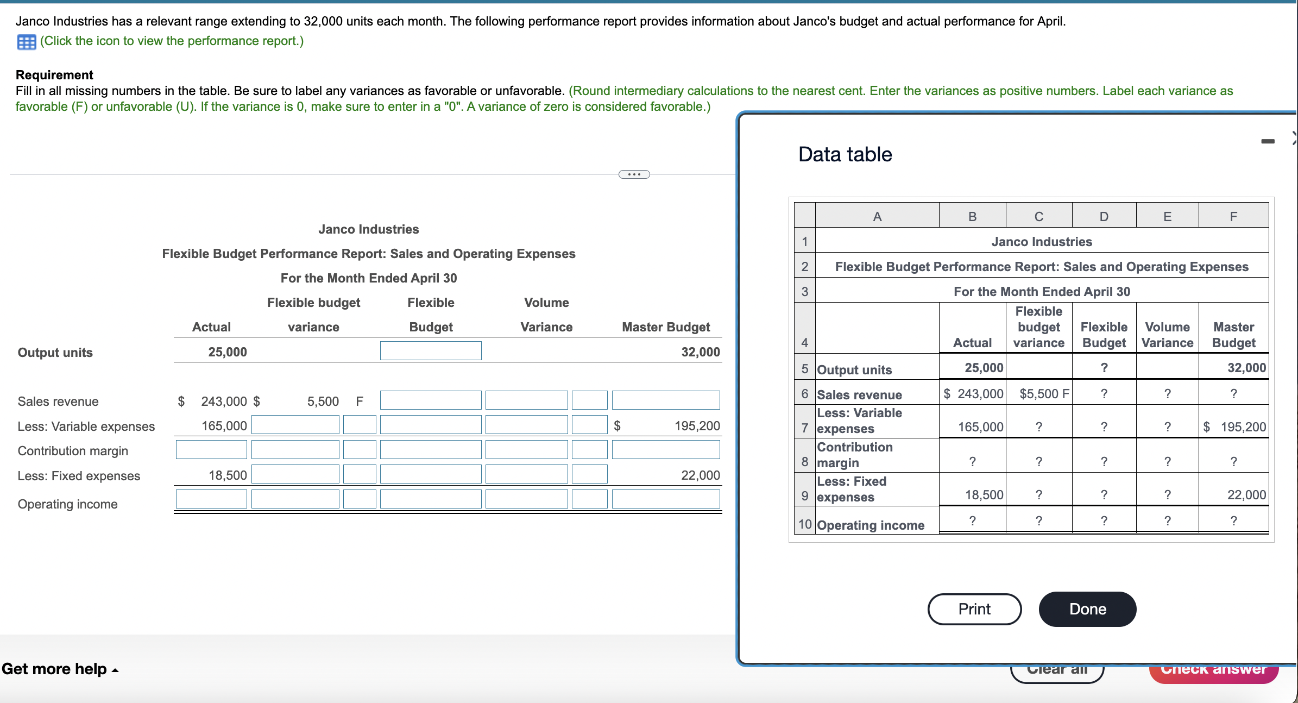Expand the horizontal divider ellipsis handle
This screenshot has width=1298, height=703.
coord(634,174)
